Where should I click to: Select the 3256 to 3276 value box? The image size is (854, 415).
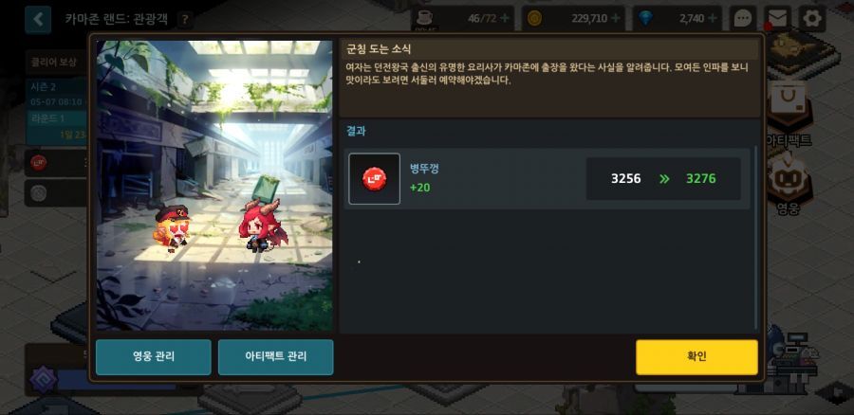click(x=663, y=179)
